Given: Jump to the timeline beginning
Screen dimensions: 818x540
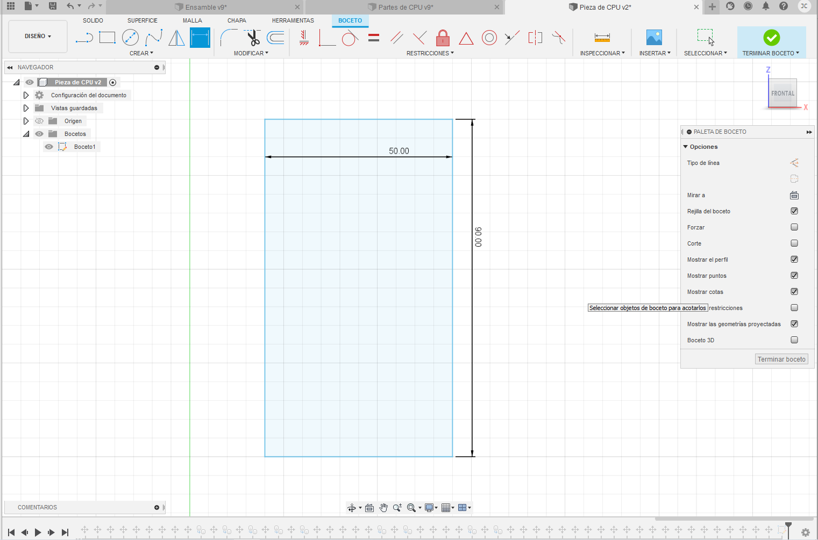Looking at the screenshot, I should [11, 532].
